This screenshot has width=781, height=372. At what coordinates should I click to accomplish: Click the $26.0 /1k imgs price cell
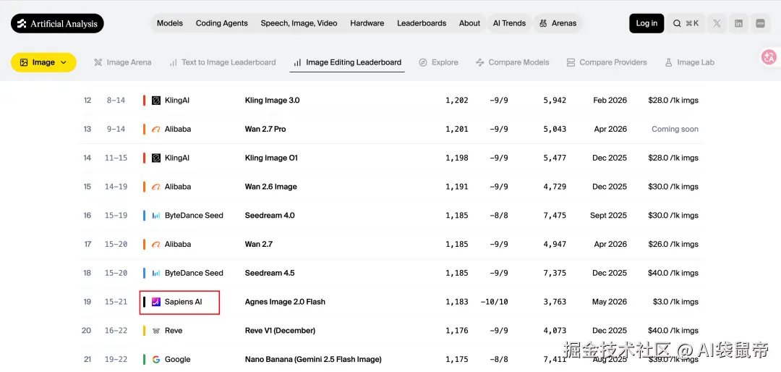click(673, 245)
